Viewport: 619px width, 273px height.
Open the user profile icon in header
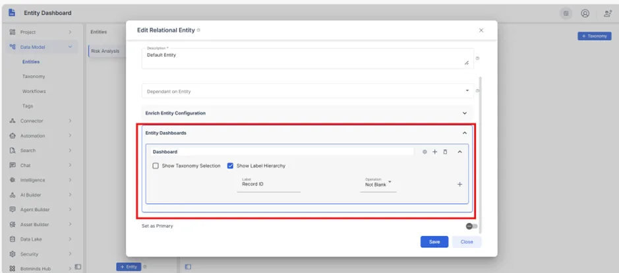(x=585, y=13)
